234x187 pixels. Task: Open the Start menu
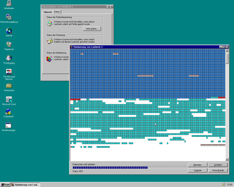(5, 184)
